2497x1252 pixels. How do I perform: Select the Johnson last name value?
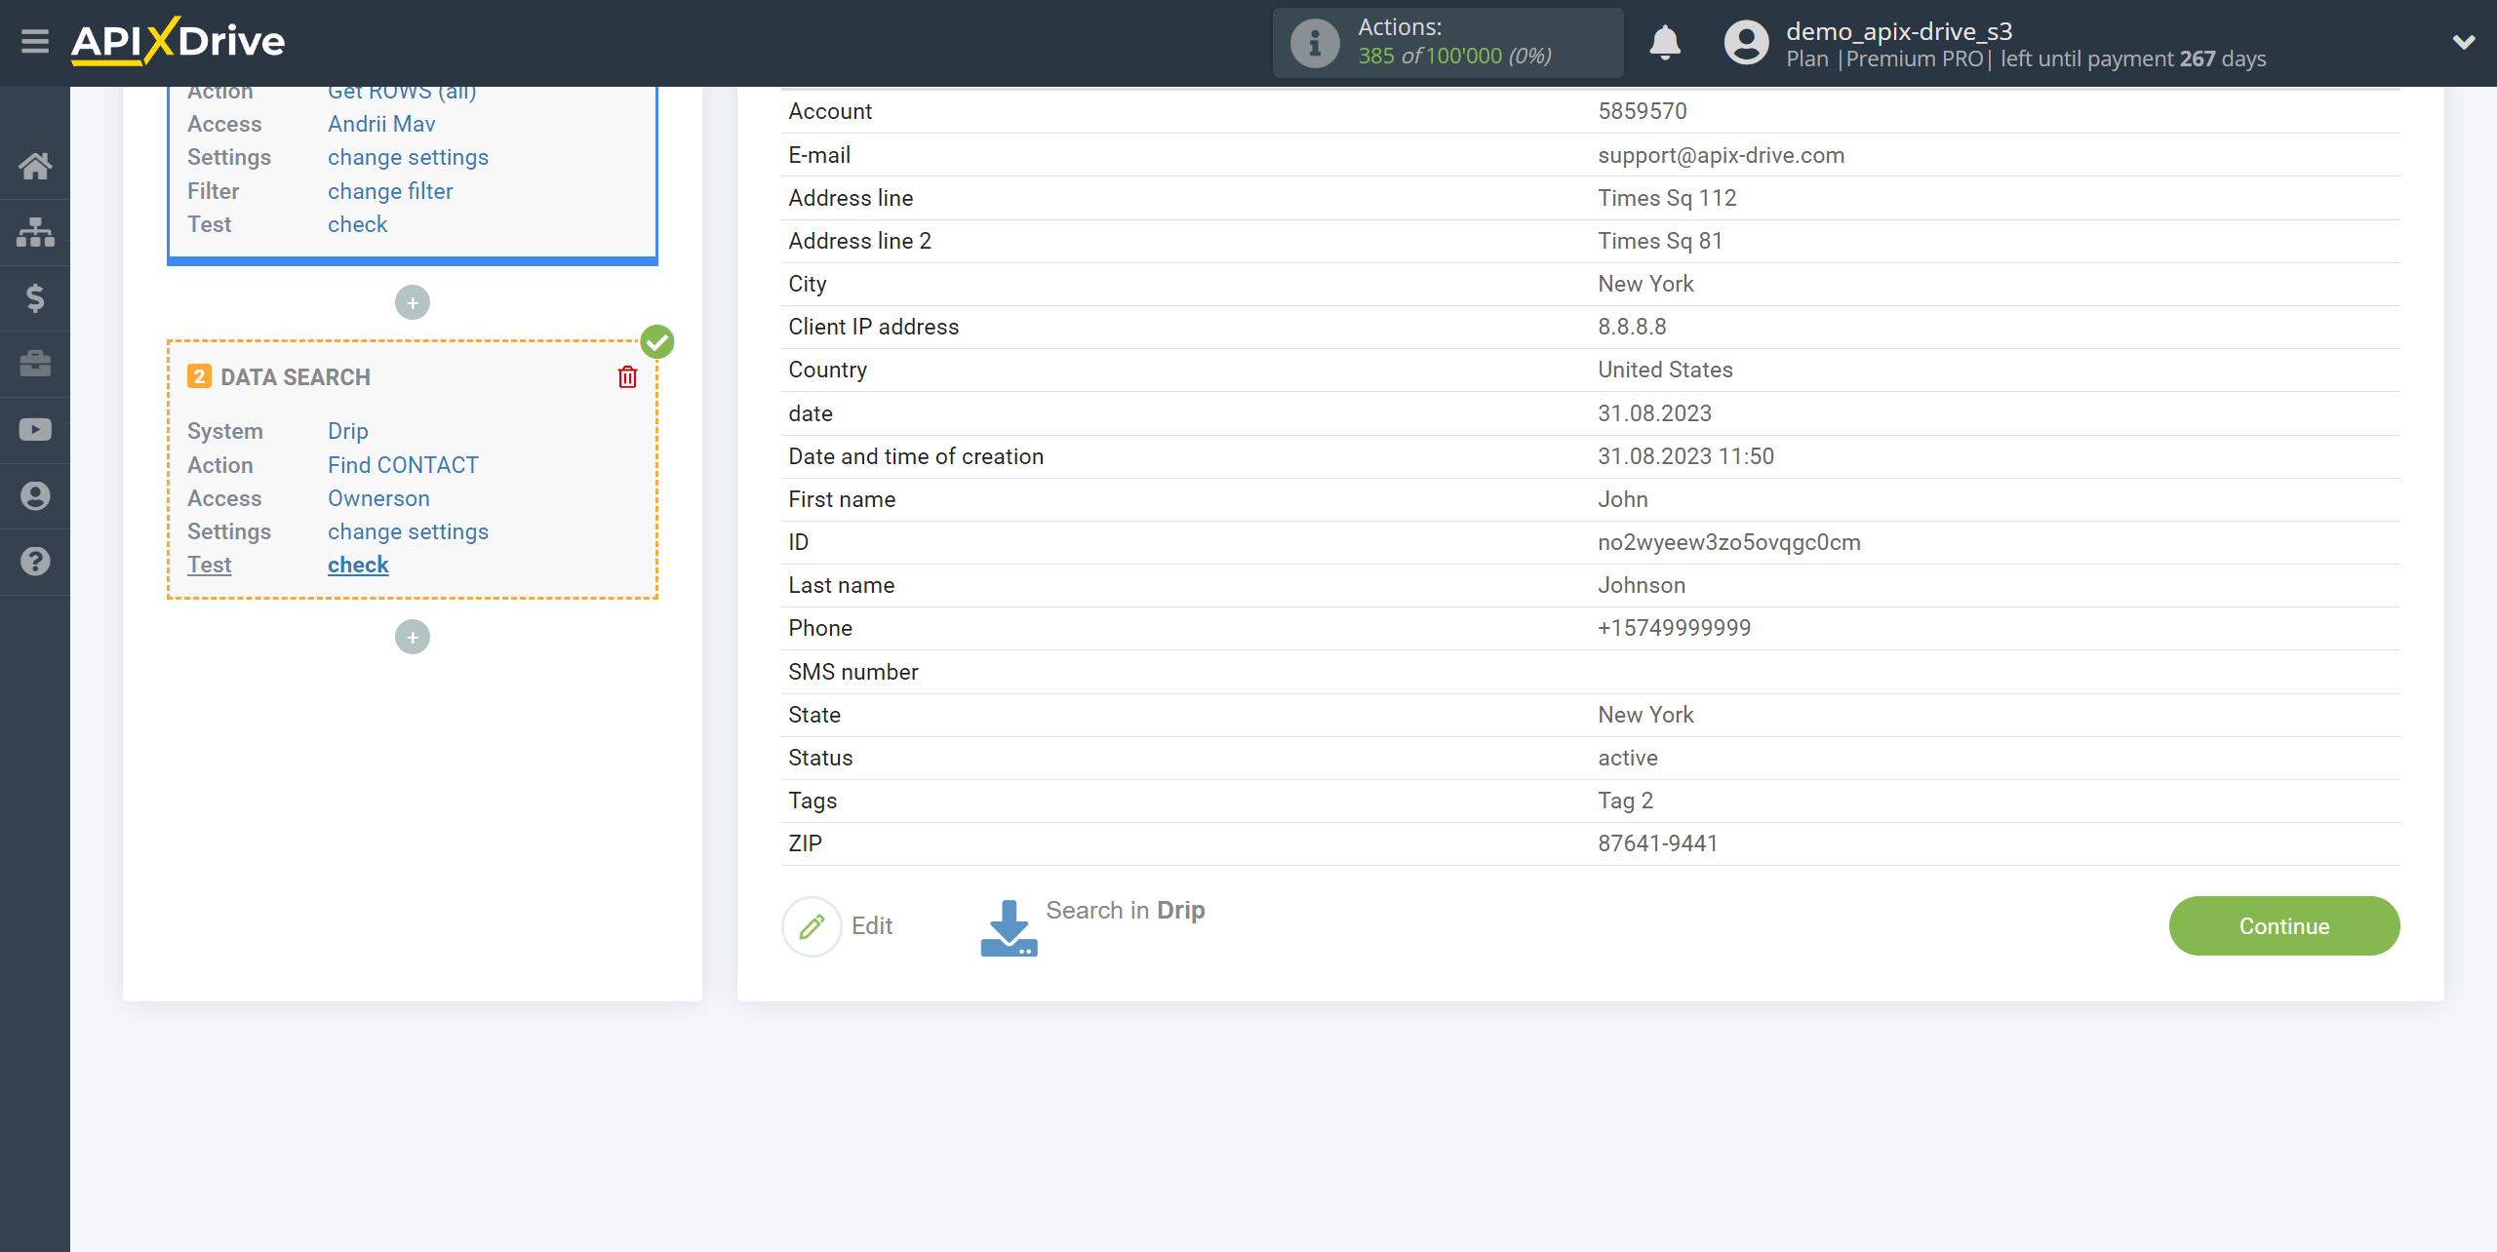tap(1642, 585)
